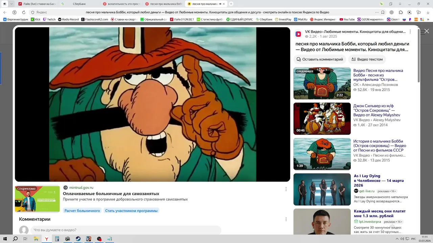433x243 pixels.
Task: Open 'История о мальчике Бобби' video title
Action: [x=380, y=146]
